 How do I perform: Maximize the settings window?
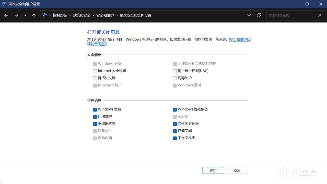pyautogui.click(x=307, y=4)
